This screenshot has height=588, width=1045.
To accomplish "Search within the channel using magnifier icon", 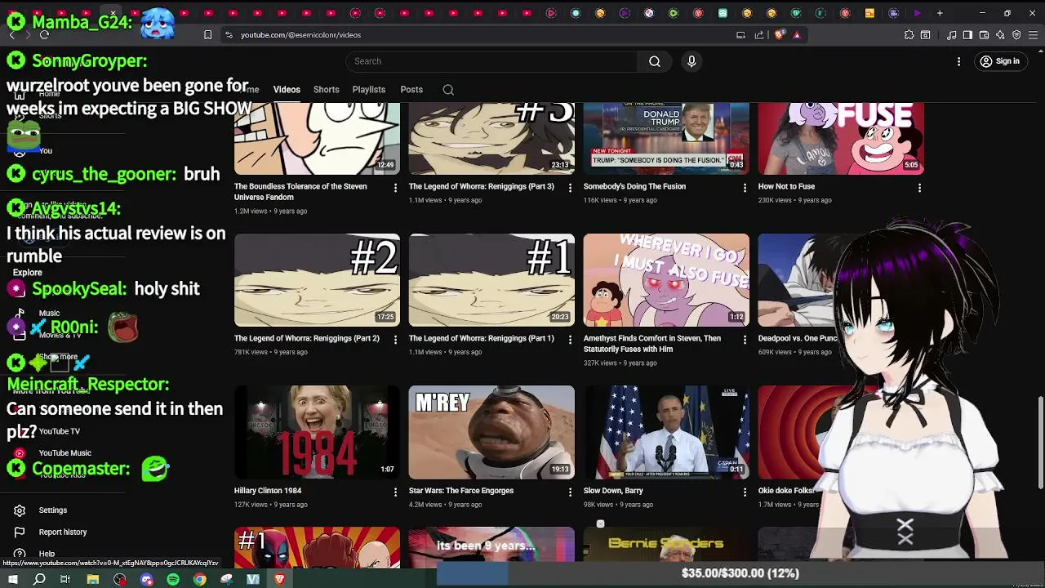I will click(x=448, y=90).
